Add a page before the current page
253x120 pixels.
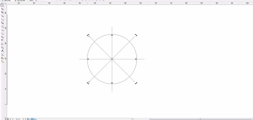pos(8,119)
